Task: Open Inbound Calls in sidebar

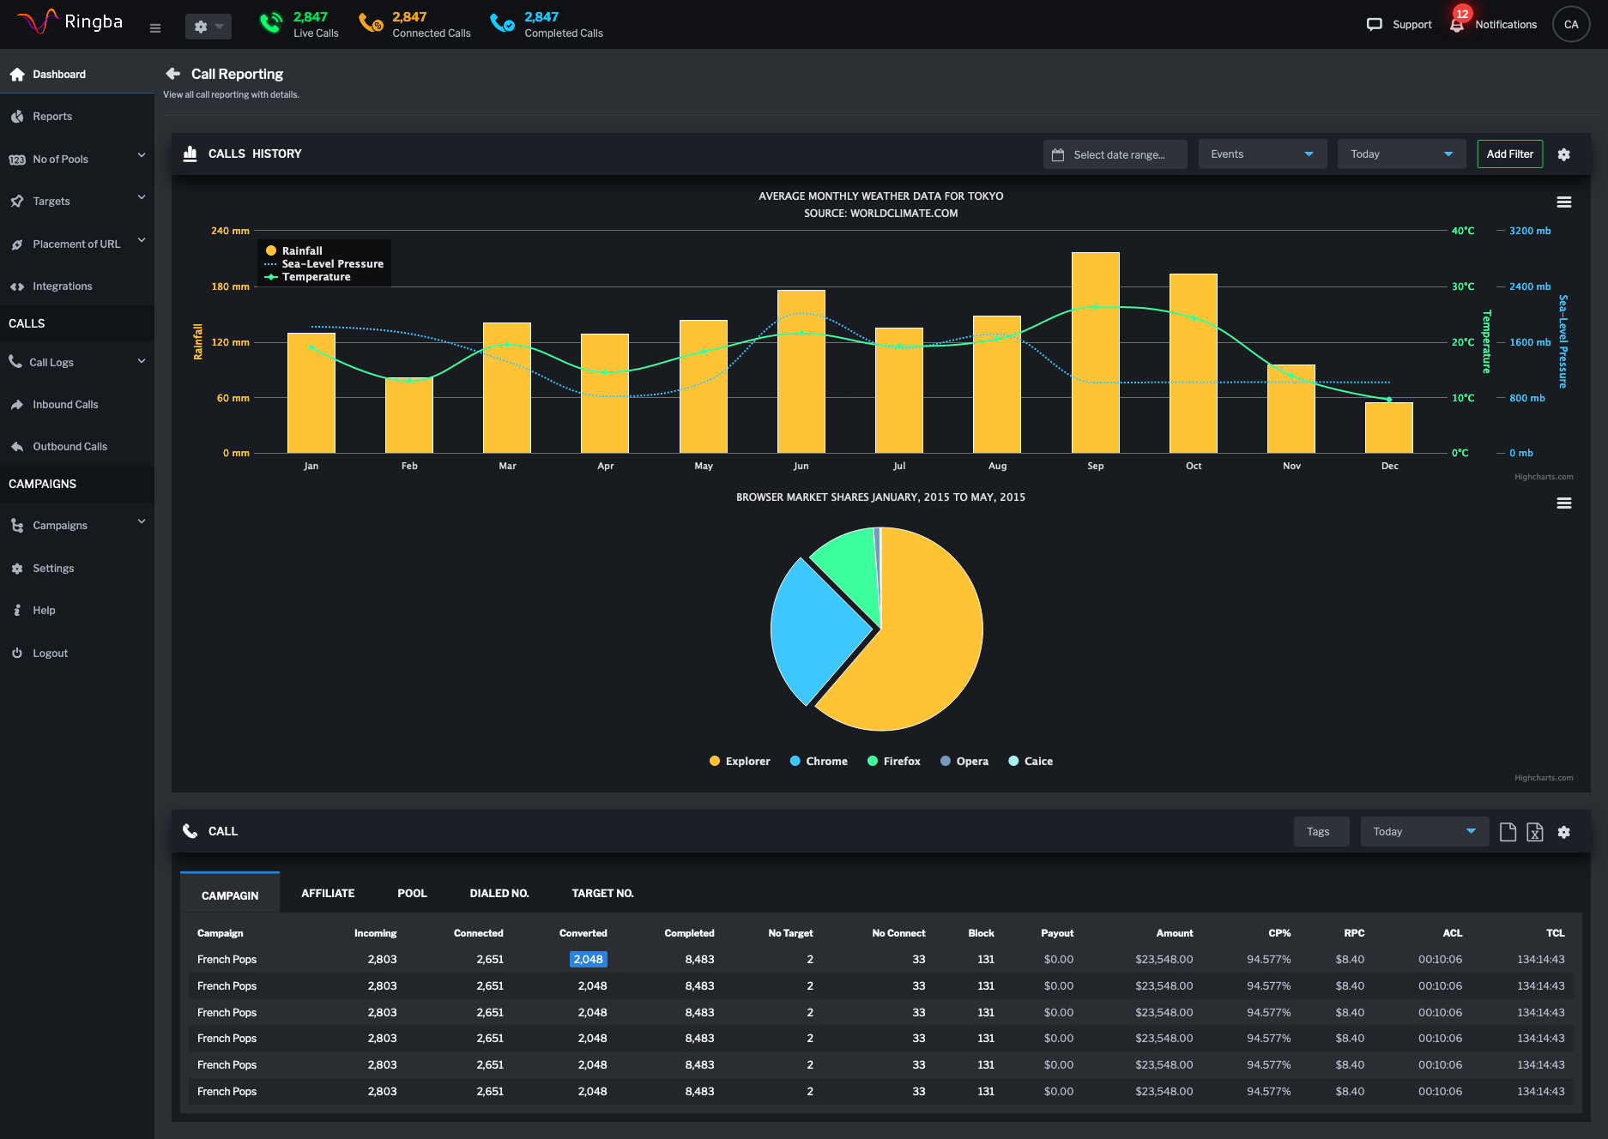Action: 65,405
